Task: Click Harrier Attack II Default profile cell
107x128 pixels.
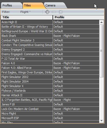Action: click(76, 95)
